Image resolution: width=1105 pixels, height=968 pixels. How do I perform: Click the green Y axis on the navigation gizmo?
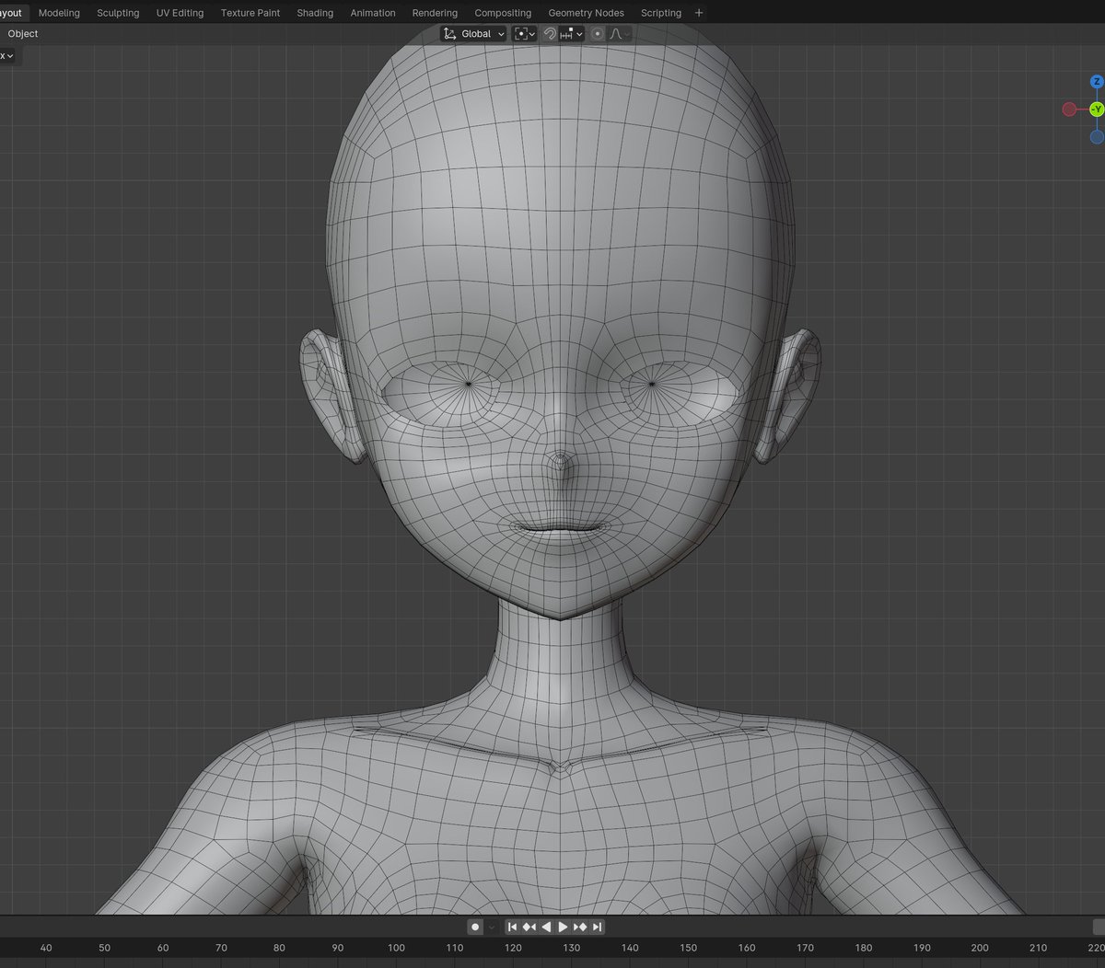1096,109
